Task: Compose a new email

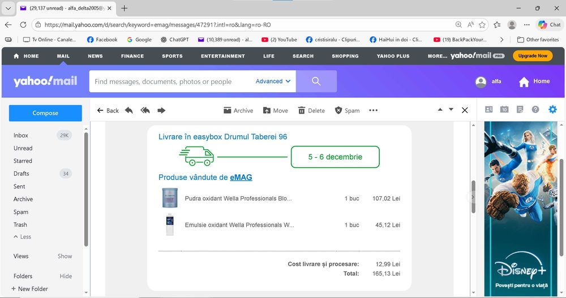Action: pyautogui.click(x=45, y=113)
